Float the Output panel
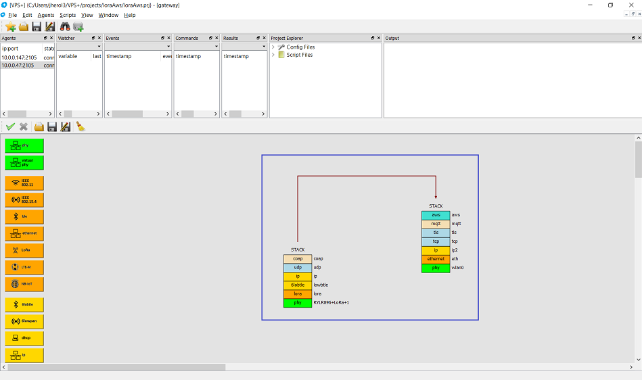This screenshot has width=642, height=380. (x=630, y=38)
